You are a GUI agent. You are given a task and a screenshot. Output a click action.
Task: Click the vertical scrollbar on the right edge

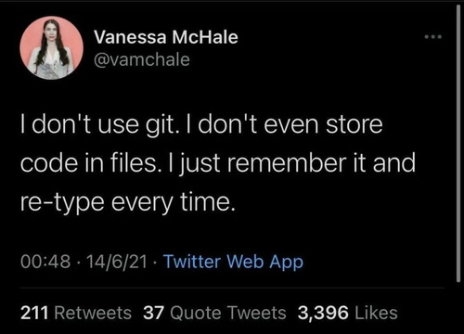[458, 144]
